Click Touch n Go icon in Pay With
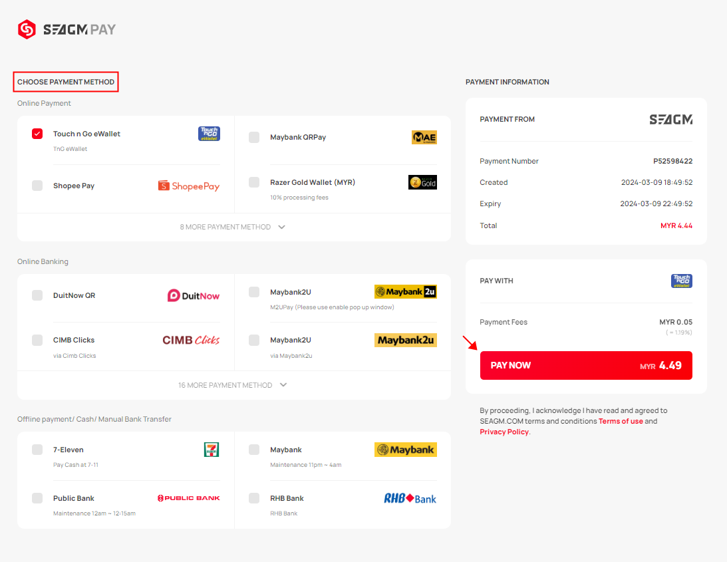 (682, 281)
